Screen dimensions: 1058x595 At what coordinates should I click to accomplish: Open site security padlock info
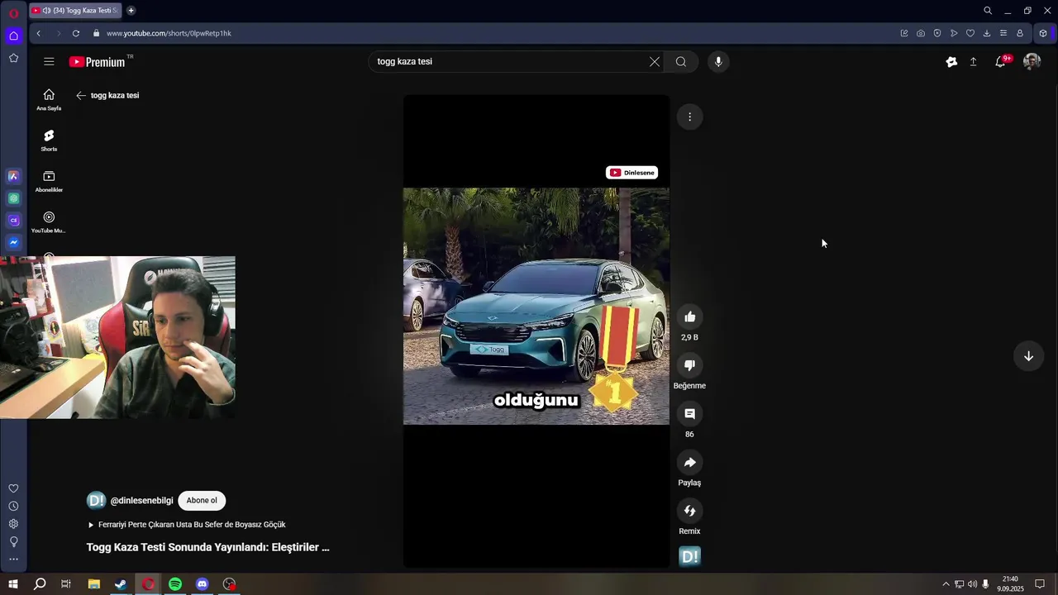pos(96,33)
